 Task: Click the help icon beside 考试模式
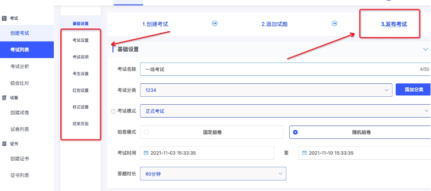113,111
